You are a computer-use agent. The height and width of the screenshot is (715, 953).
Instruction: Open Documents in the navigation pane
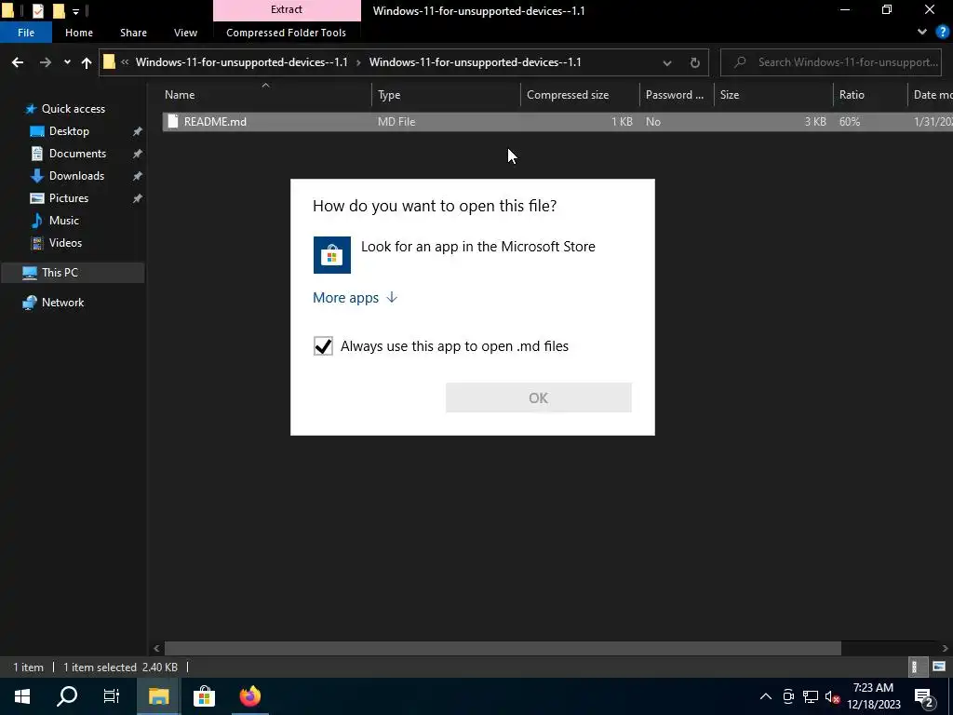(x=77, y=154)
